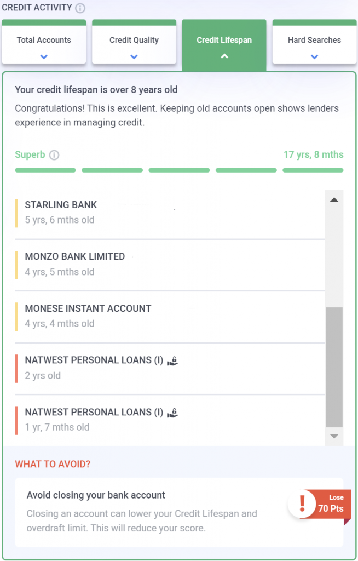Image resolution: width=358 pixels, height=561 pixels.
Task: Collapse the Credit Lifespan chevron
Action: click(x=224, y=56)
